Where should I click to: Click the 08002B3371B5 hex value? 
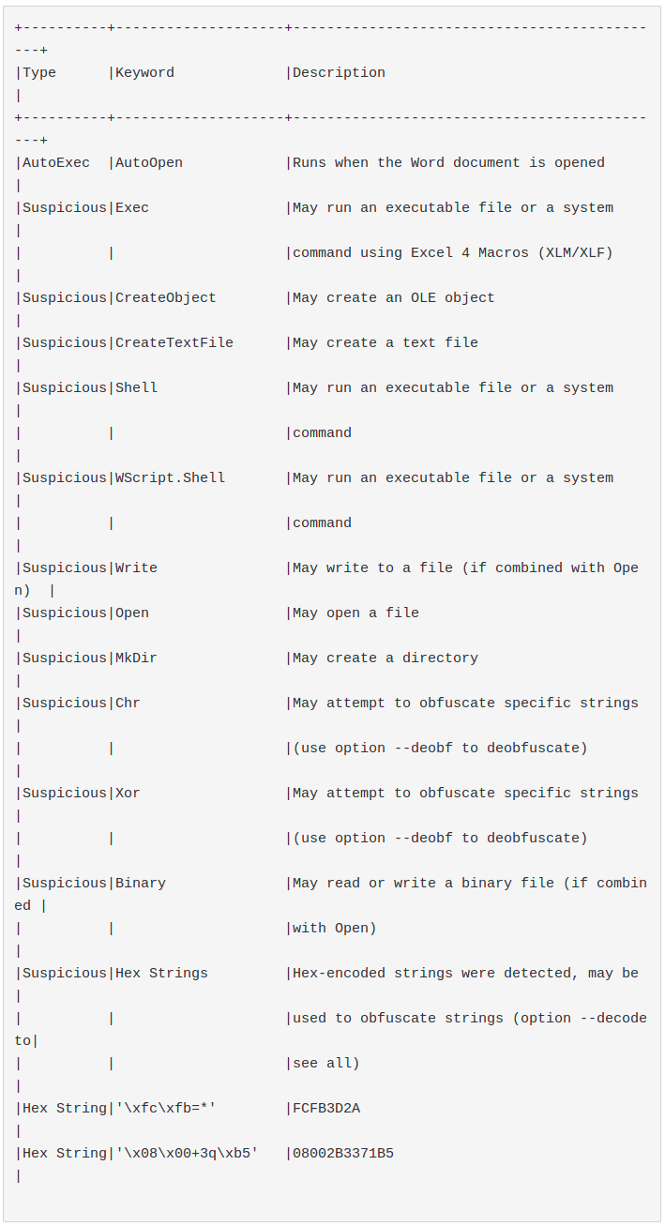click(x=343, y=1154)
